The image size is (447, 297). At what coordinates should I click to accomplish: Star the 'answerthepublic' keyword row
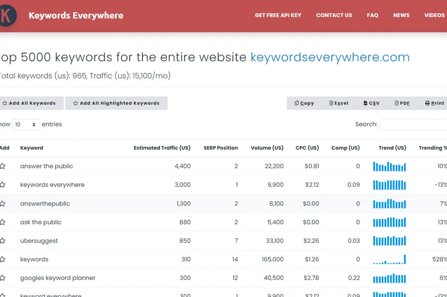click(3, 203)
